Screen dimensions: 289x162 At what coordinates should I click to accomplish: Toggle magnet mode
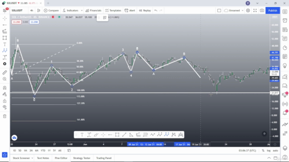click(5, 88)
